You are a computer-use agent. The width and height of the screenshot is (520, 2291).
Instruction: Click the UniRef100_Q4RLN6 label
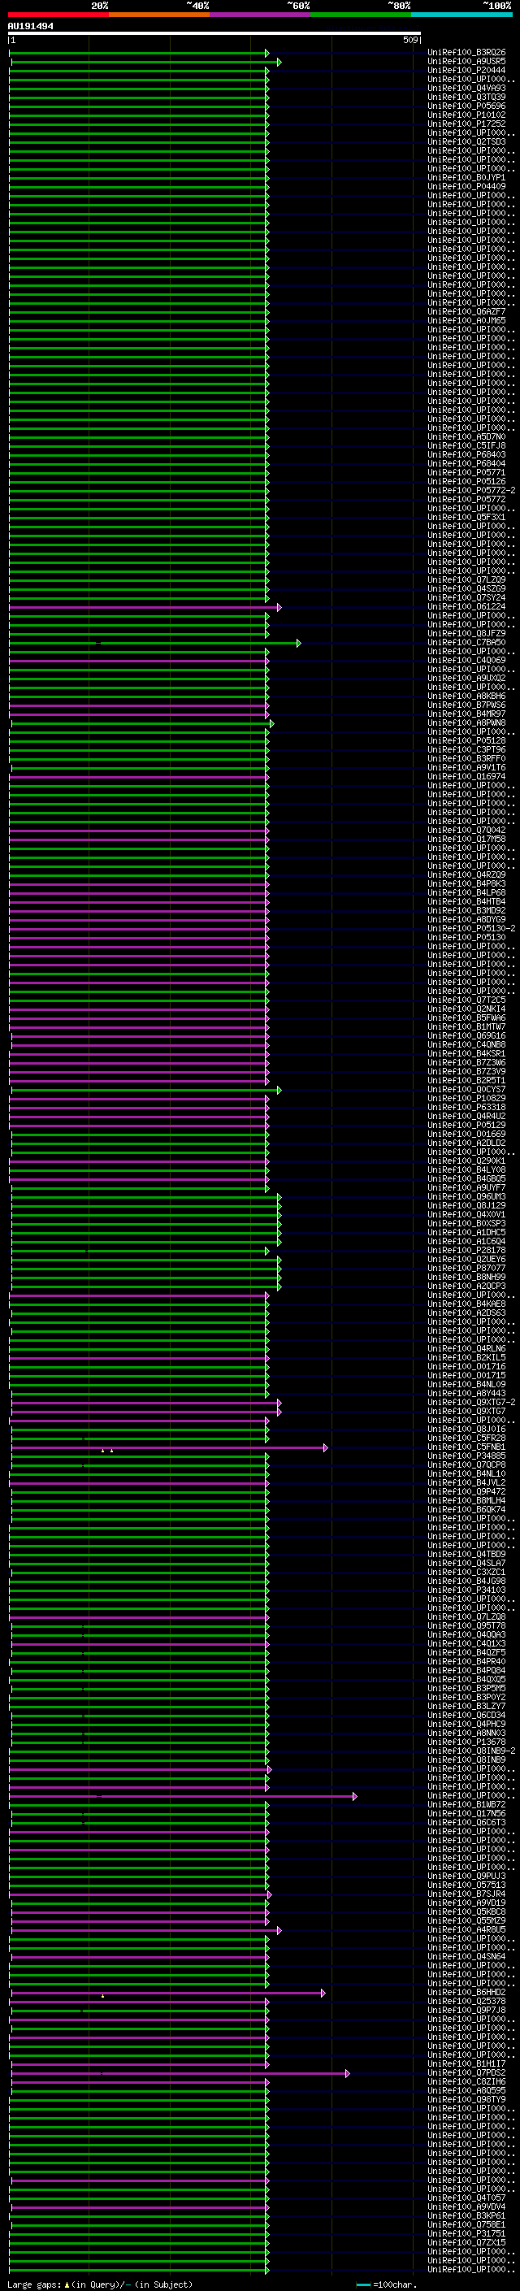pyautogui.click(x=466, y=1348)
